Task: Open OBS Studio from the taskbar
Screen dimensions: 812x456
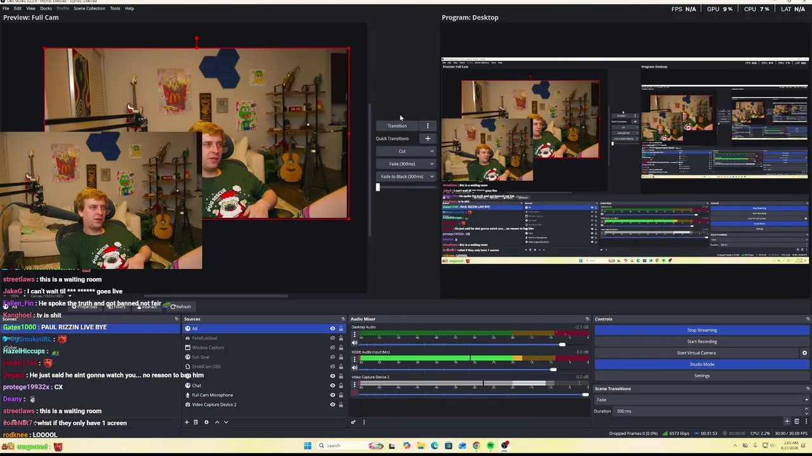Action: pyautogui.click(x=505, y=445)
